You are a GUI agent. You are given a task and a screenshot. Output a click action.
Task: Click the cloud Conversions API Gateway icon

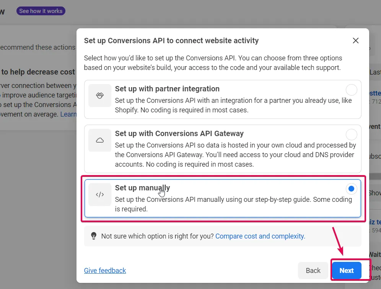pyautogui.click(x=100, y=140)
